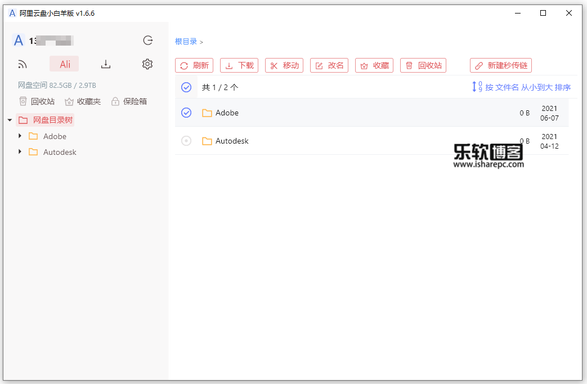Open settings gear icon

point(147,64)
